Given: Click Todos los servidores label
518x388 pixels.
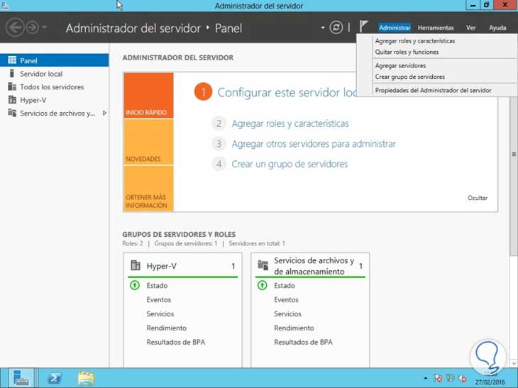Looking at the screenshot, I should tap(52, 87).
